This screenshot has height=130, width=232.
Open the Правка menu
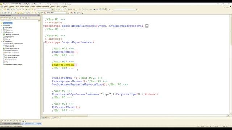(11, 6)
